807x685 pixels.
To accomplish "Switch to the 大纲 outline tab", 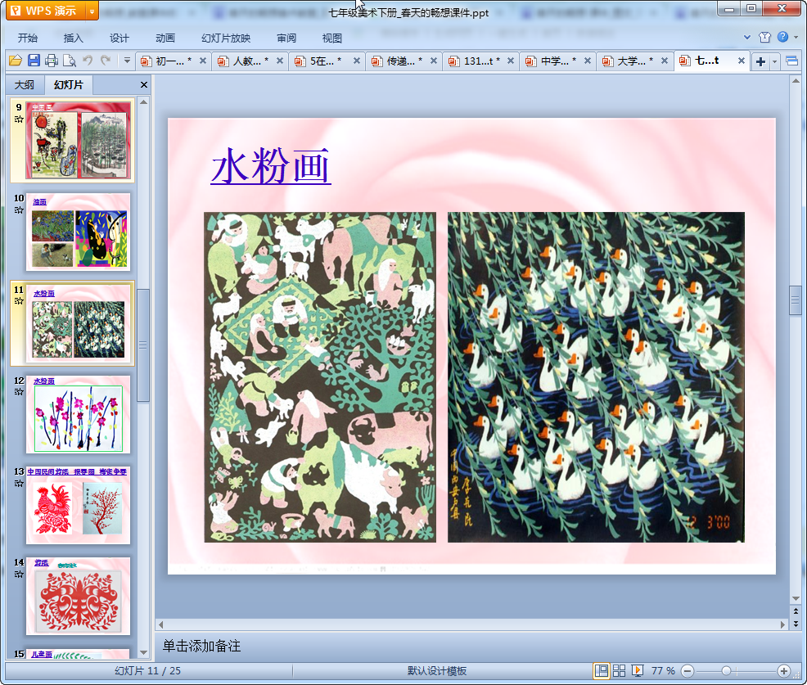I will click(25, 85).
